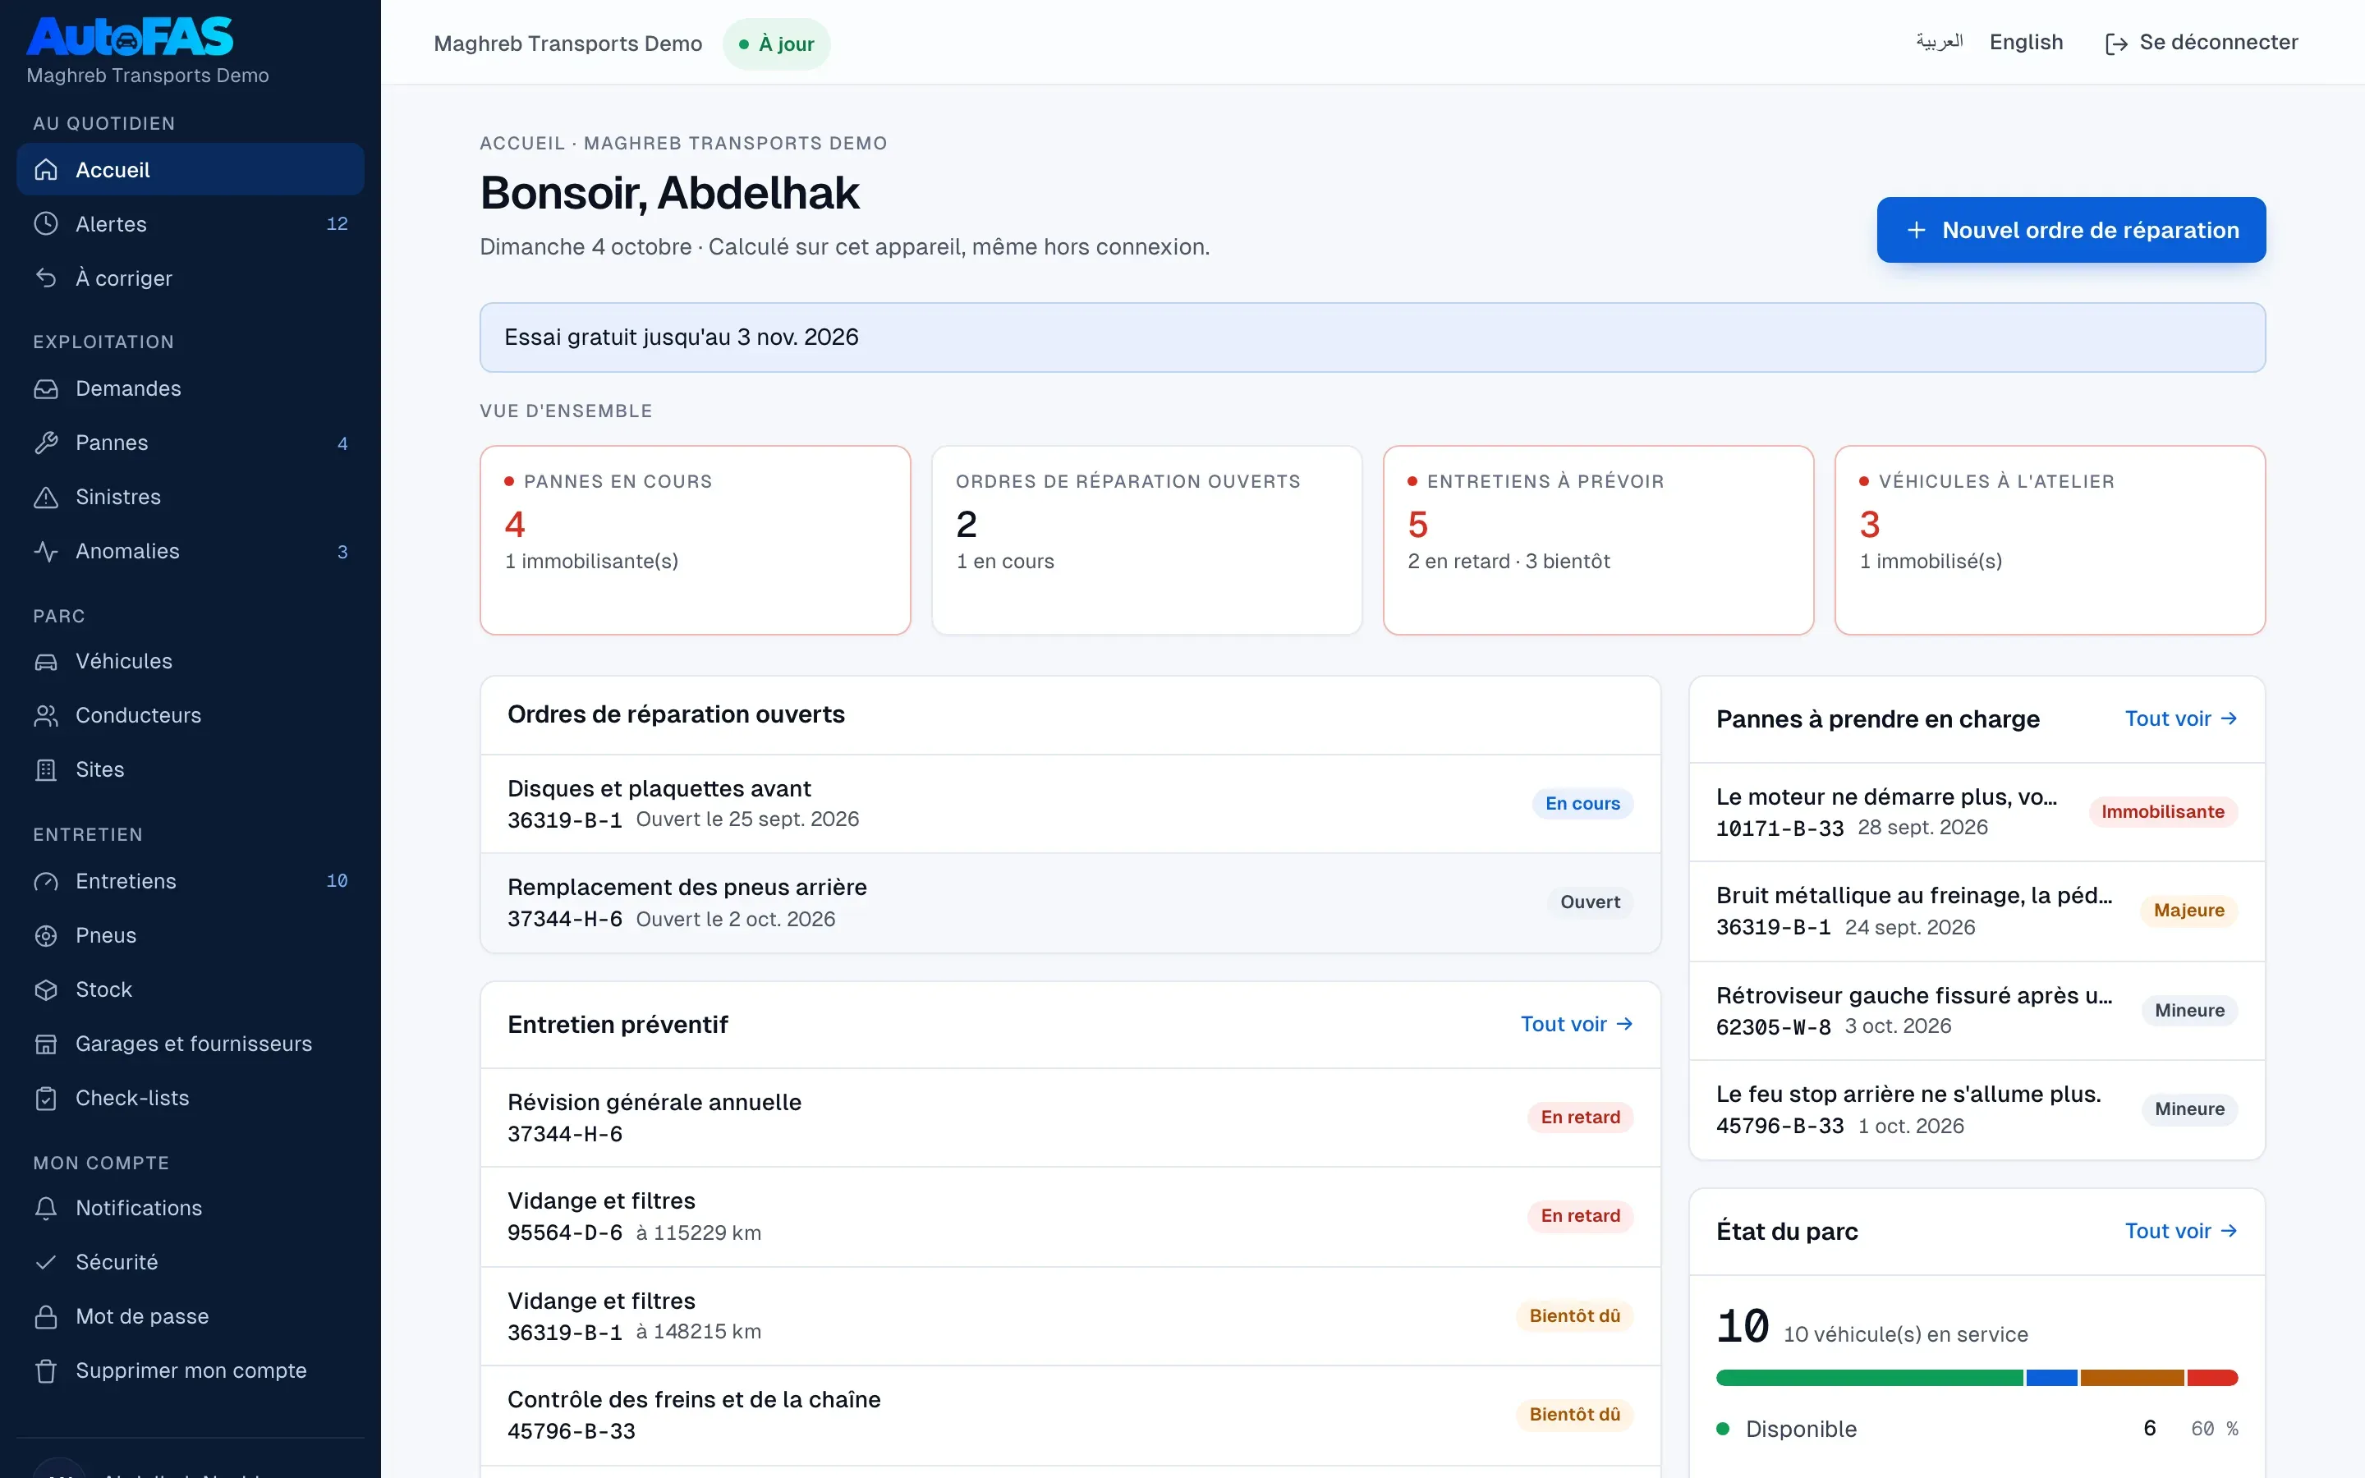Image resolution: width=2365 pixels, height=1478 pixels.
Task: Go to Pannes in the sidebar
Action: tap(191, 443)
